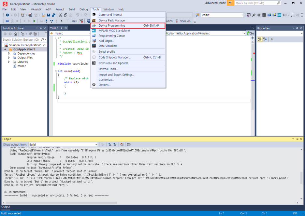Toggle pin on the main.c tab
Image resolution: width=305 pixels, height=216 pixels.
coord(61,28)
